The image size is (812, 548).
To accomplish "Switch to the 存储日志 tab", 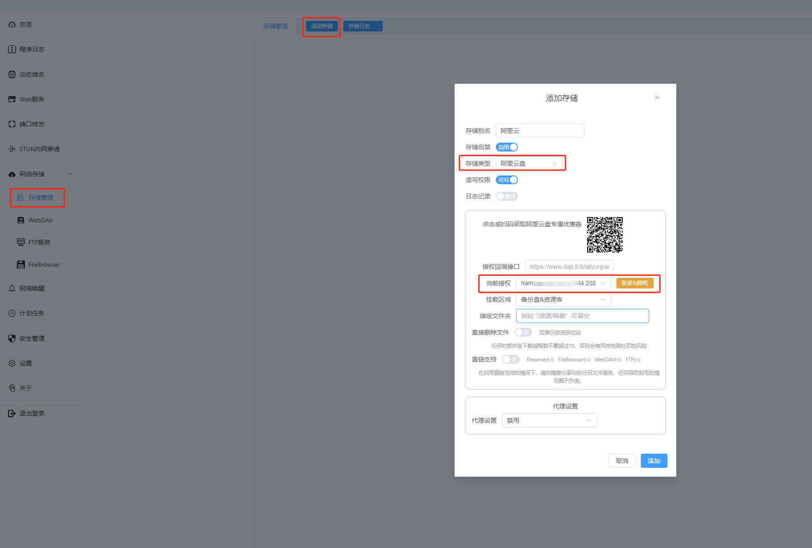I will click(x=362, y=26).
